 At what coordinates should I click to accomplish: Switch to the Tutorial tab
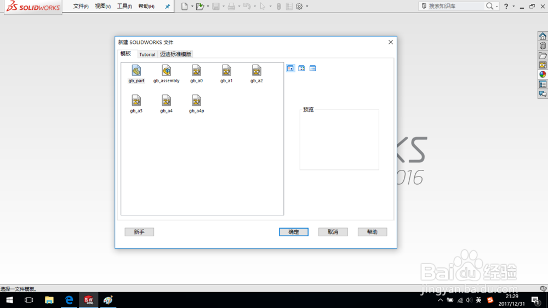pos(147,54)
